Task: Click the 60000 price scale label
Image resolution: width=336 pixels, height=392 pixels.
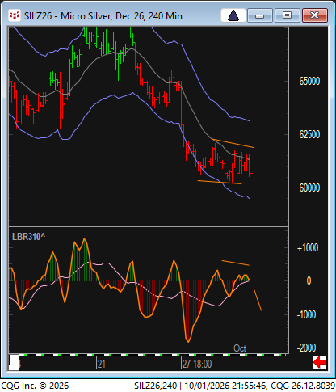Action: coord(309,188)
